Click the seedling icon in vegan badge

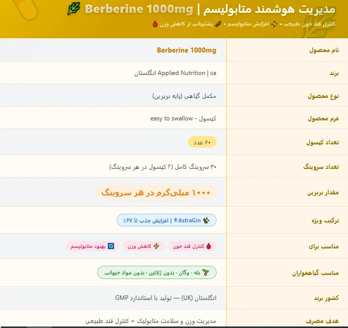pyautogui.click(x=206, y=272)
